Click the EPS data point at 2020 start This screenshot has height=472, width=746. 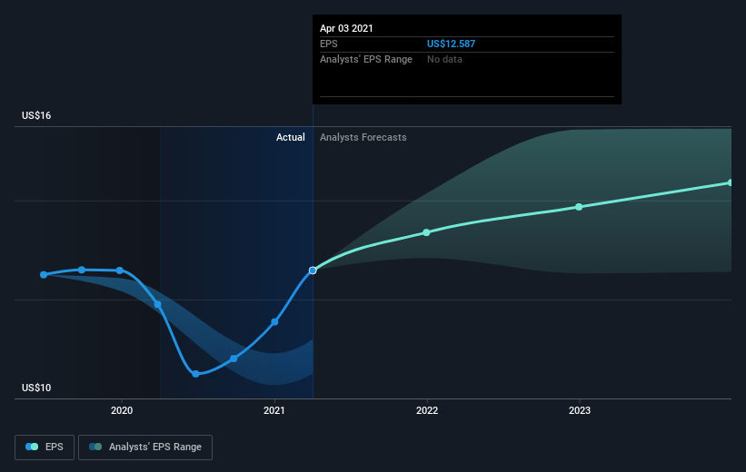(120, 270)
